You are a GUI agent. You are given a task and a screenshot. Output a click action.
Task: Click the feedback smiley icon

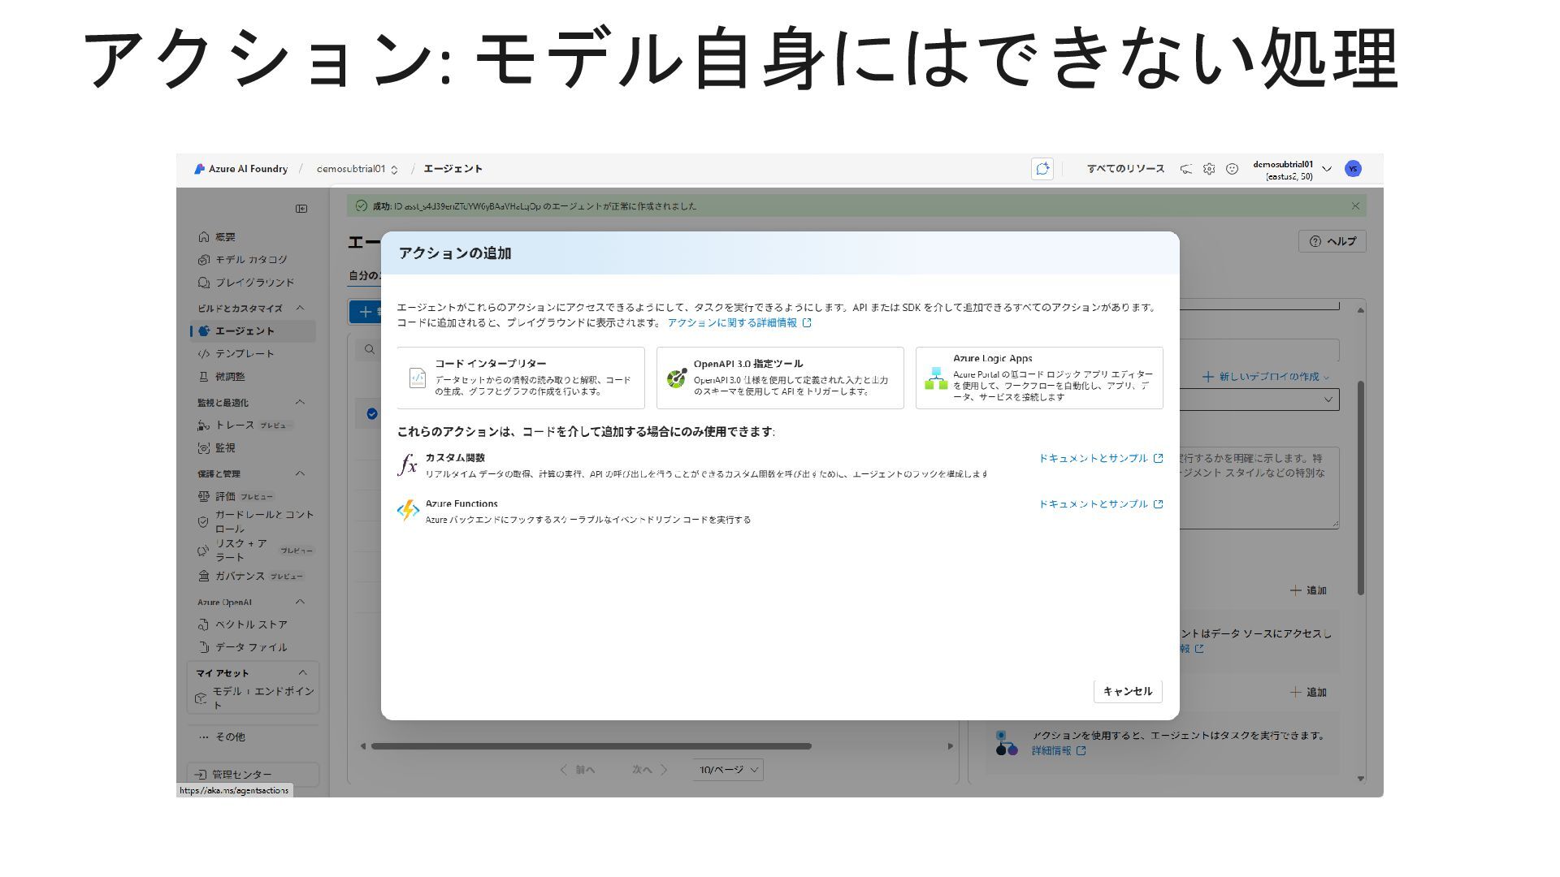pyautogui.click(x=1232, y=169)
